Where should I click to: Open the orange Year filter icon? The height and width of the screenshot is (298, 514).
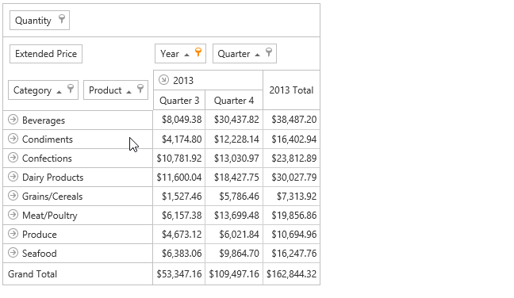(x=198, y=52)
